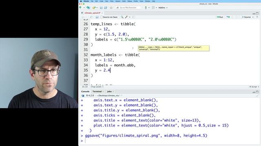Click the editor Save icon beside Source on Save
Screen dimensions: 261x146
tap(97, 17)
